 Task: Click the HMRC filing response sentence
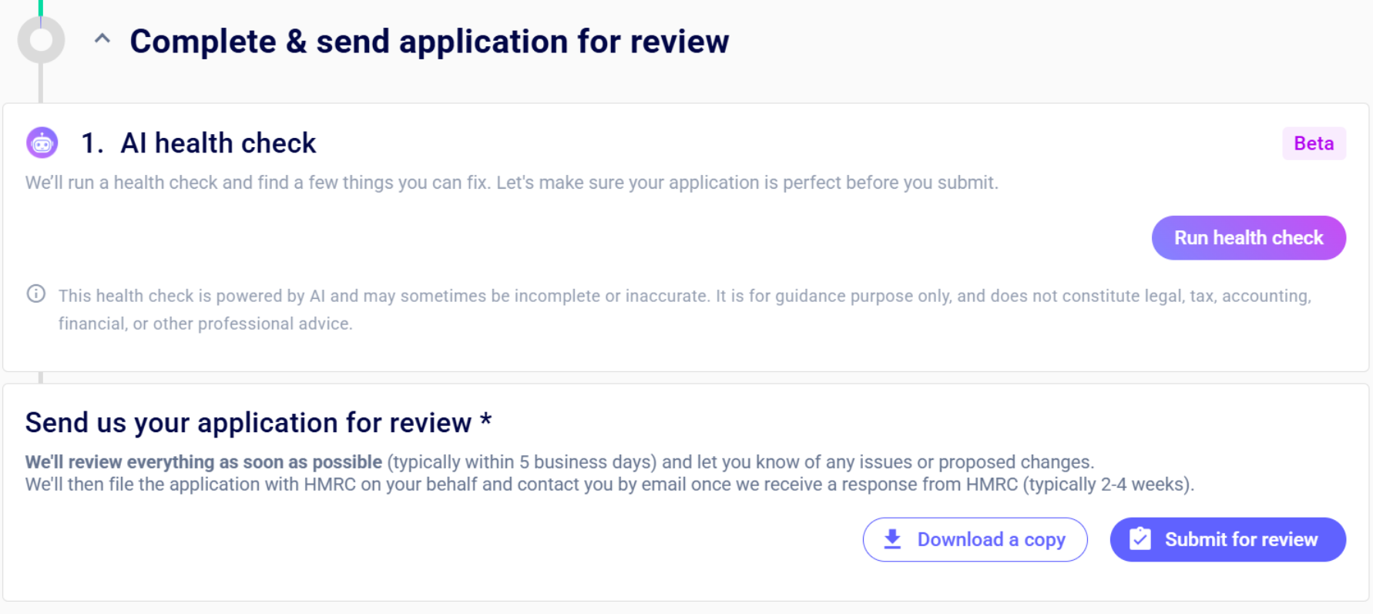609,485
